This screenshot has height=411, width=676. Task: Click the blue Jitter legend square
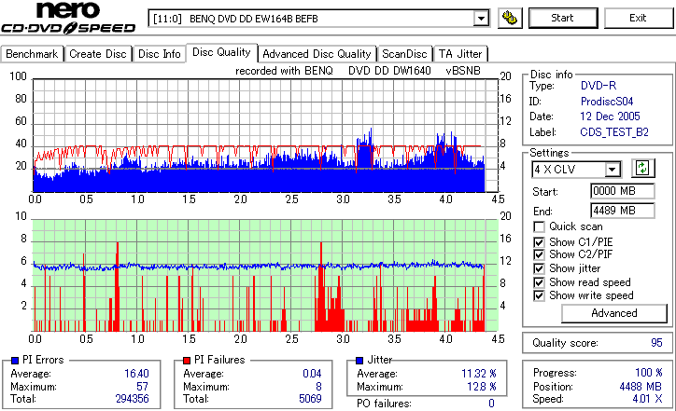point(359,361)
